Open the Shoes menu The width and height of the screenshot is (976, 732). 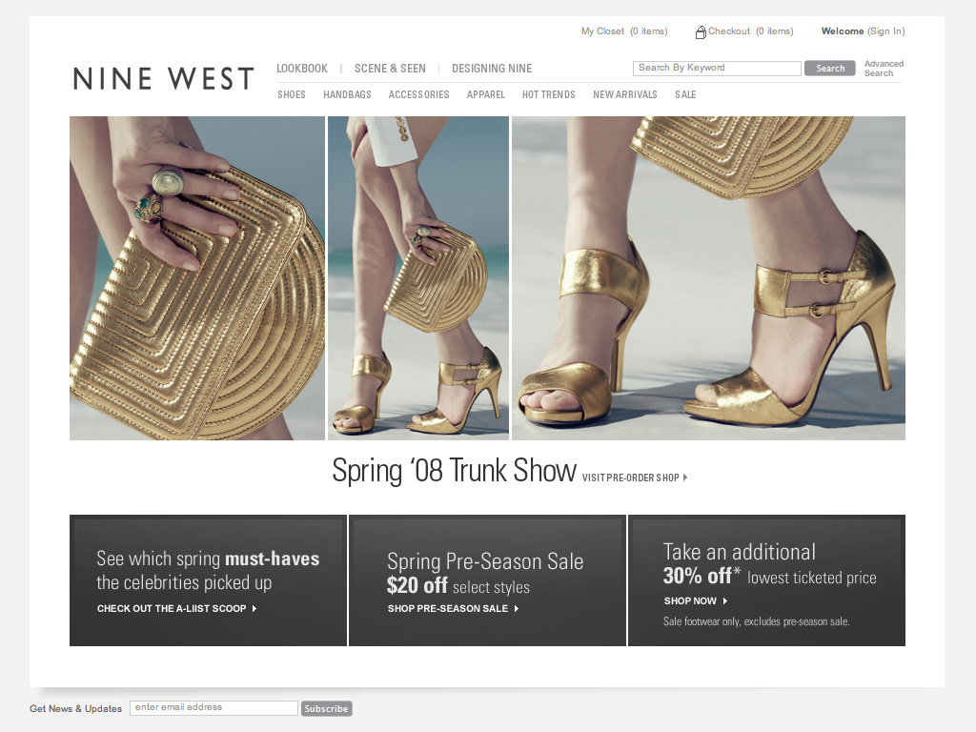coord(292,94)
